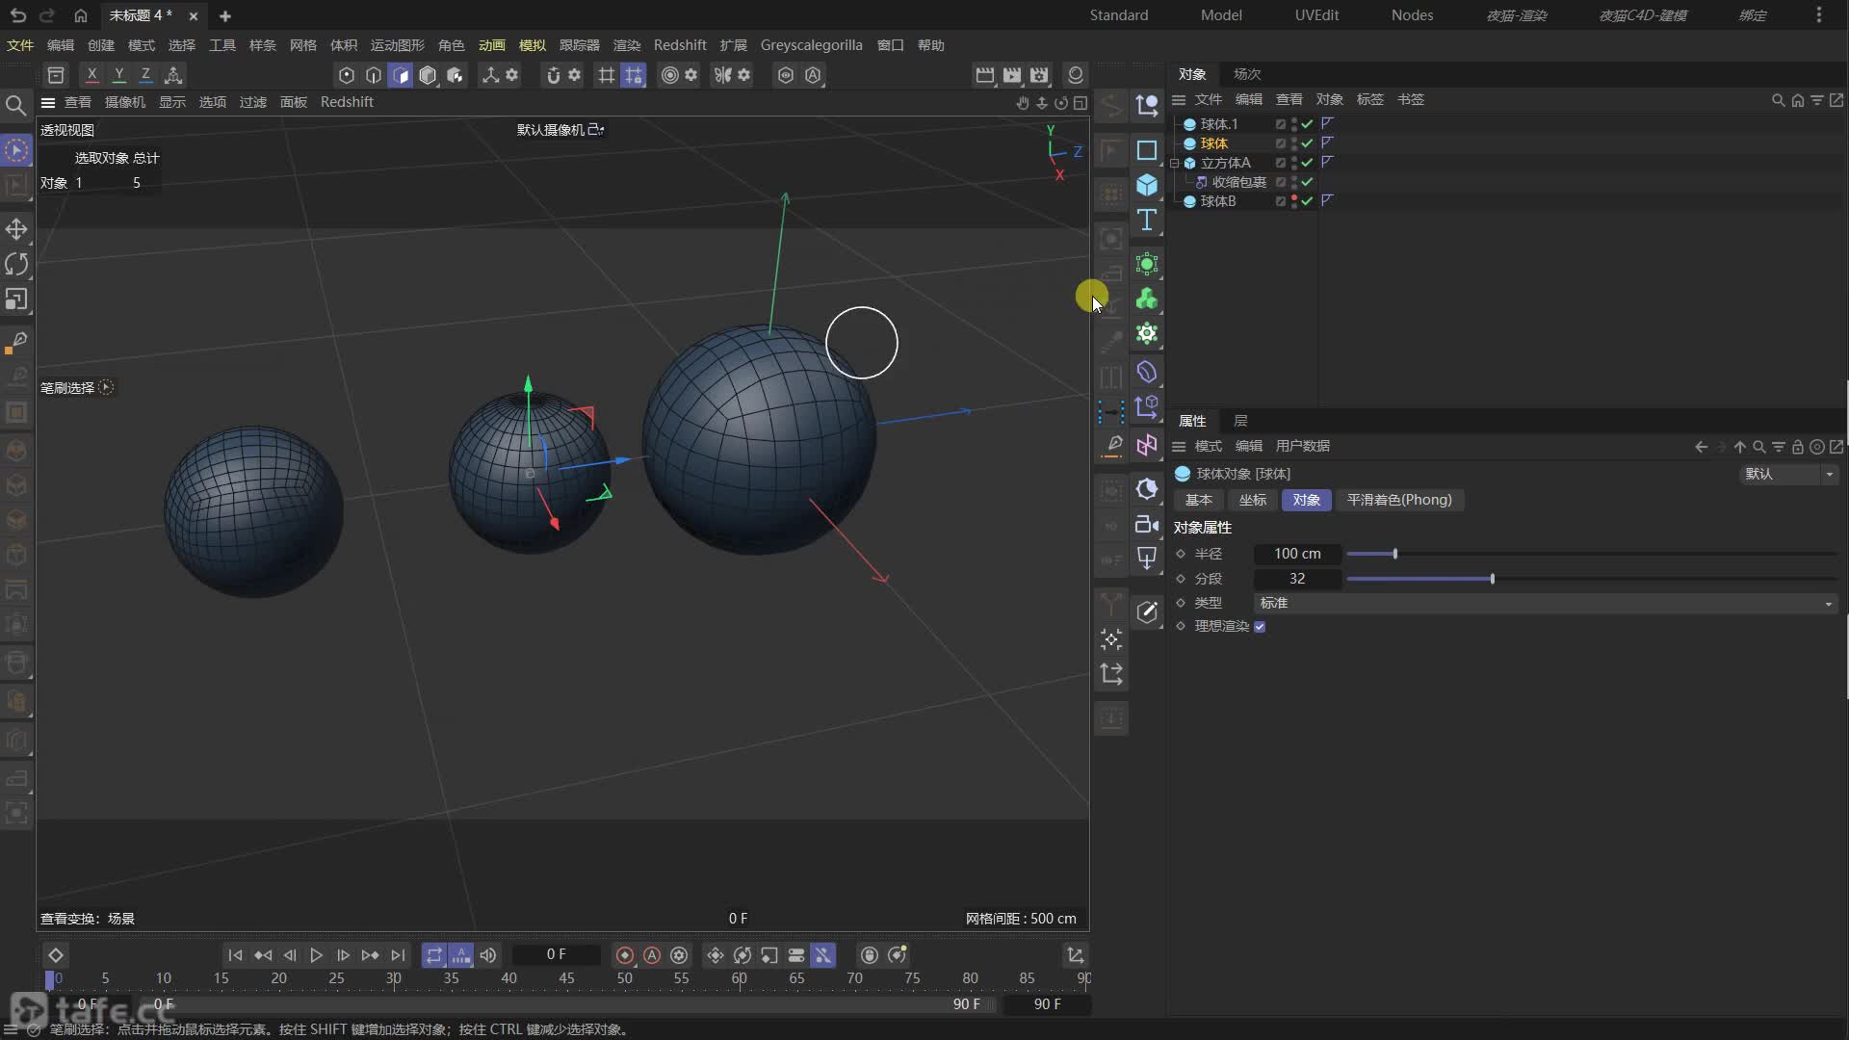
Task: Click the Move tool
Action: tap(16, 229)
